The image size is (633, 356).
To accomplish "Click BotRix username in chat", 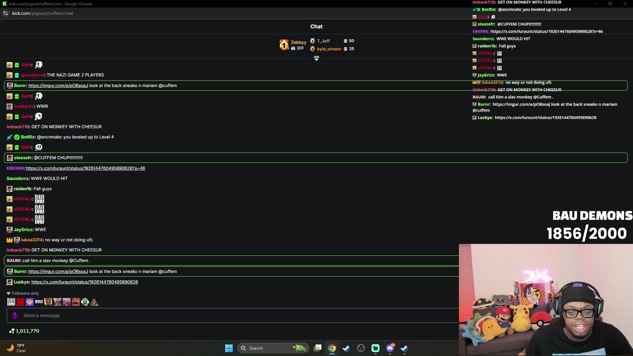I will (x=28, y=137).
